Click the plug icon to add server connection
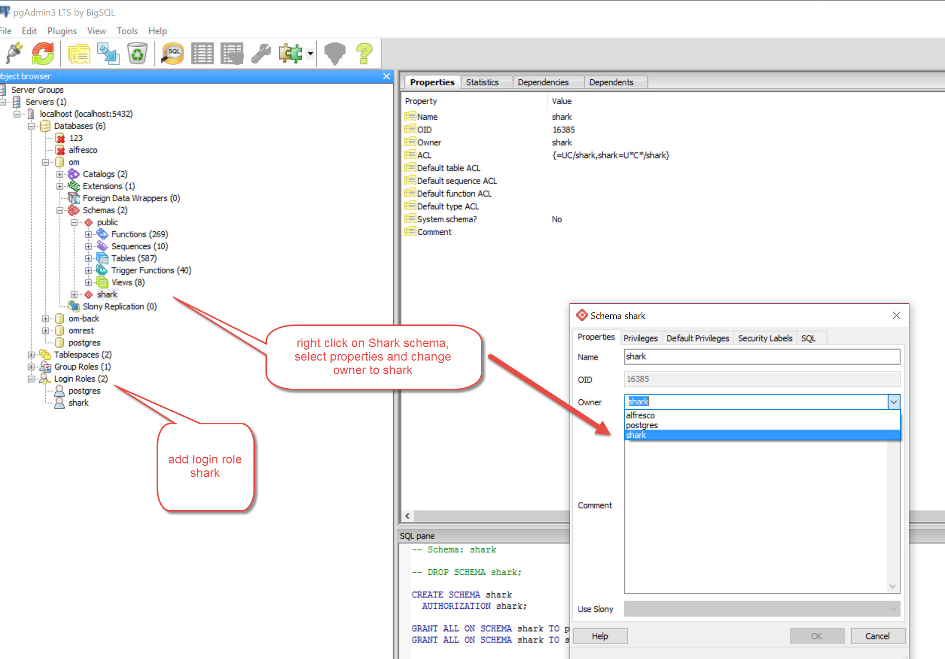 (x=14, y=53)
